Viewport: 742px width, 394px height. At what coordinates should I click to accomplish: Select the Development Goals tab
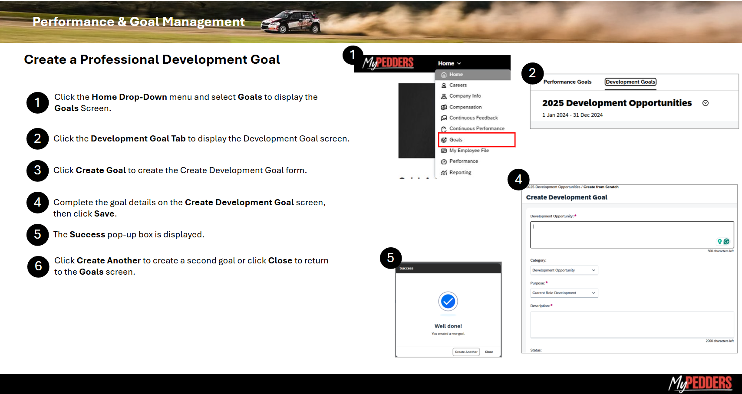click(630, 82)
